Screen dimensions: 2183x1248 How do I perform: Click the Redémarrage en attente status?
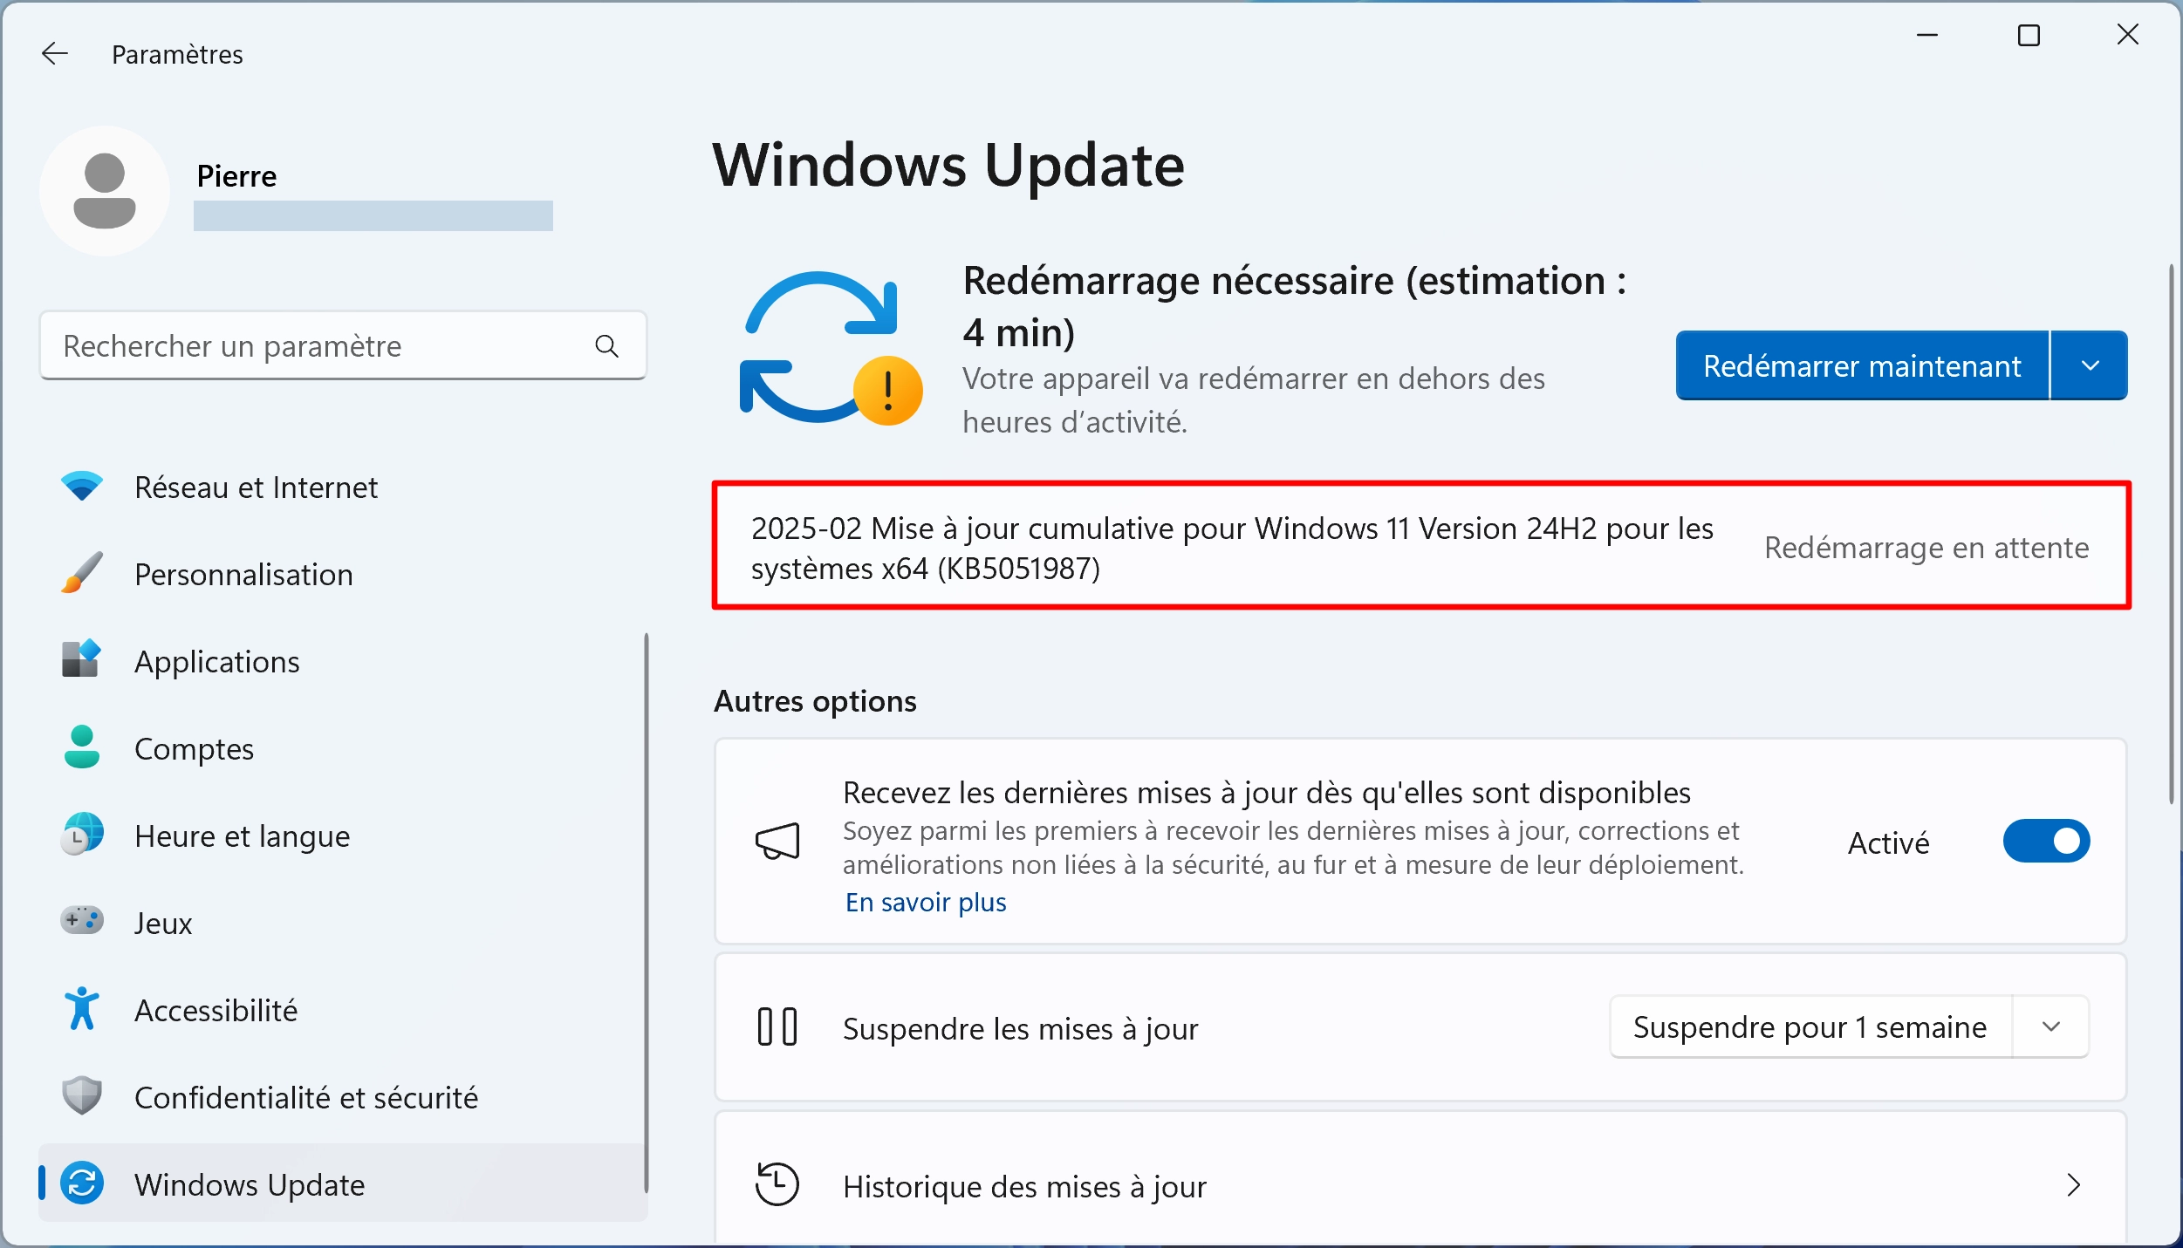[1926, 548]
